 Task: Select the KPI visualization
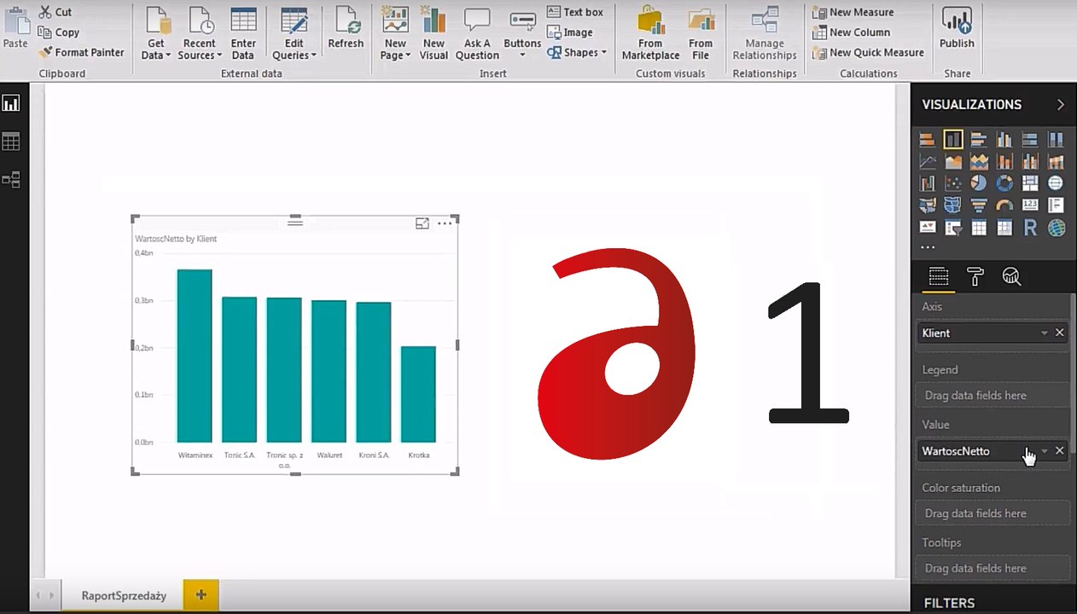[x=928, y=228]
